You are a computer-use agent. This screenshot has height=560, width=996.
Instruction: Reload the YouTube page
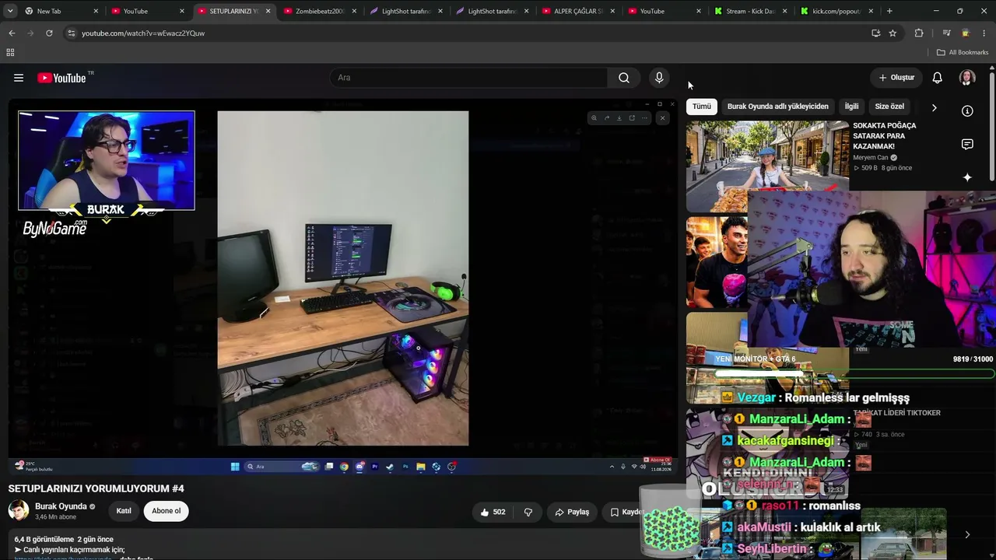(x=49, y=33)
